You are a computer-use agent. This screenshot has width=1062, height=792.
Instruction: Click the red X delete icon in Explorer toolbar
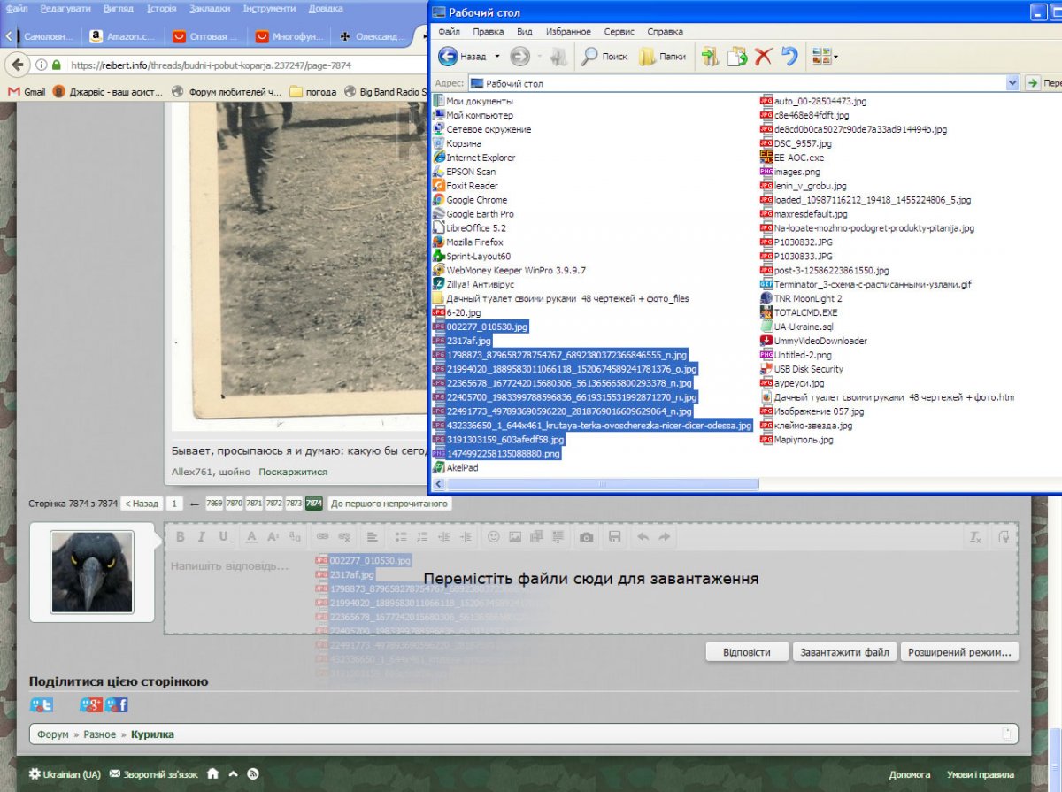(x=763, y=57)
